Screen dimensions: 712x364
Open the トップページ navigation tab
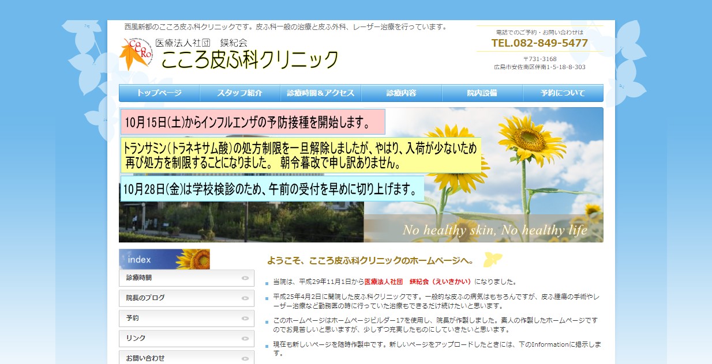tap(159, 93)
